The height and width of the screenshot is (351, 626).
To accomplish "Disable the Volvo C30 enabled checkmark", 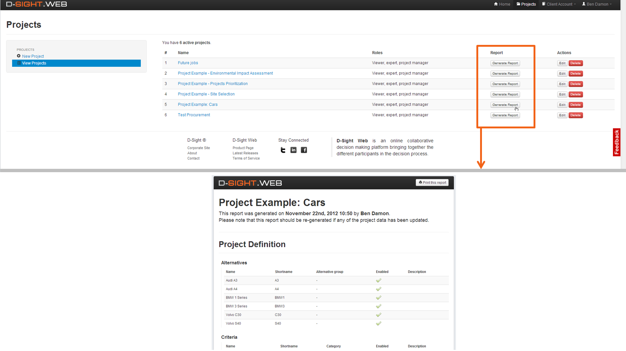I will point(378,315).
